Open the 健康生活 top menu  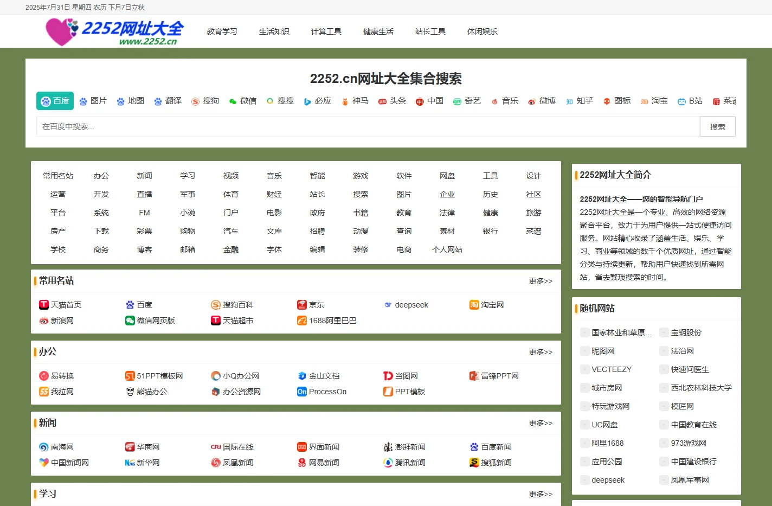(378, 31)
